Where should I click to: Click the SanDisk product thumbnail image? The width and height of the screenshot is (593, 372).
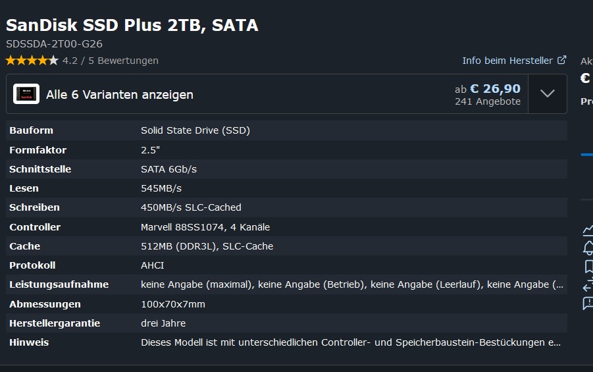click(x=26, y=94)
